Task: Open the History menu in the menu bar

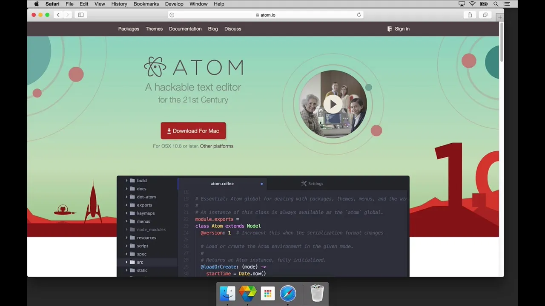Action: click(x=119, y=4)
